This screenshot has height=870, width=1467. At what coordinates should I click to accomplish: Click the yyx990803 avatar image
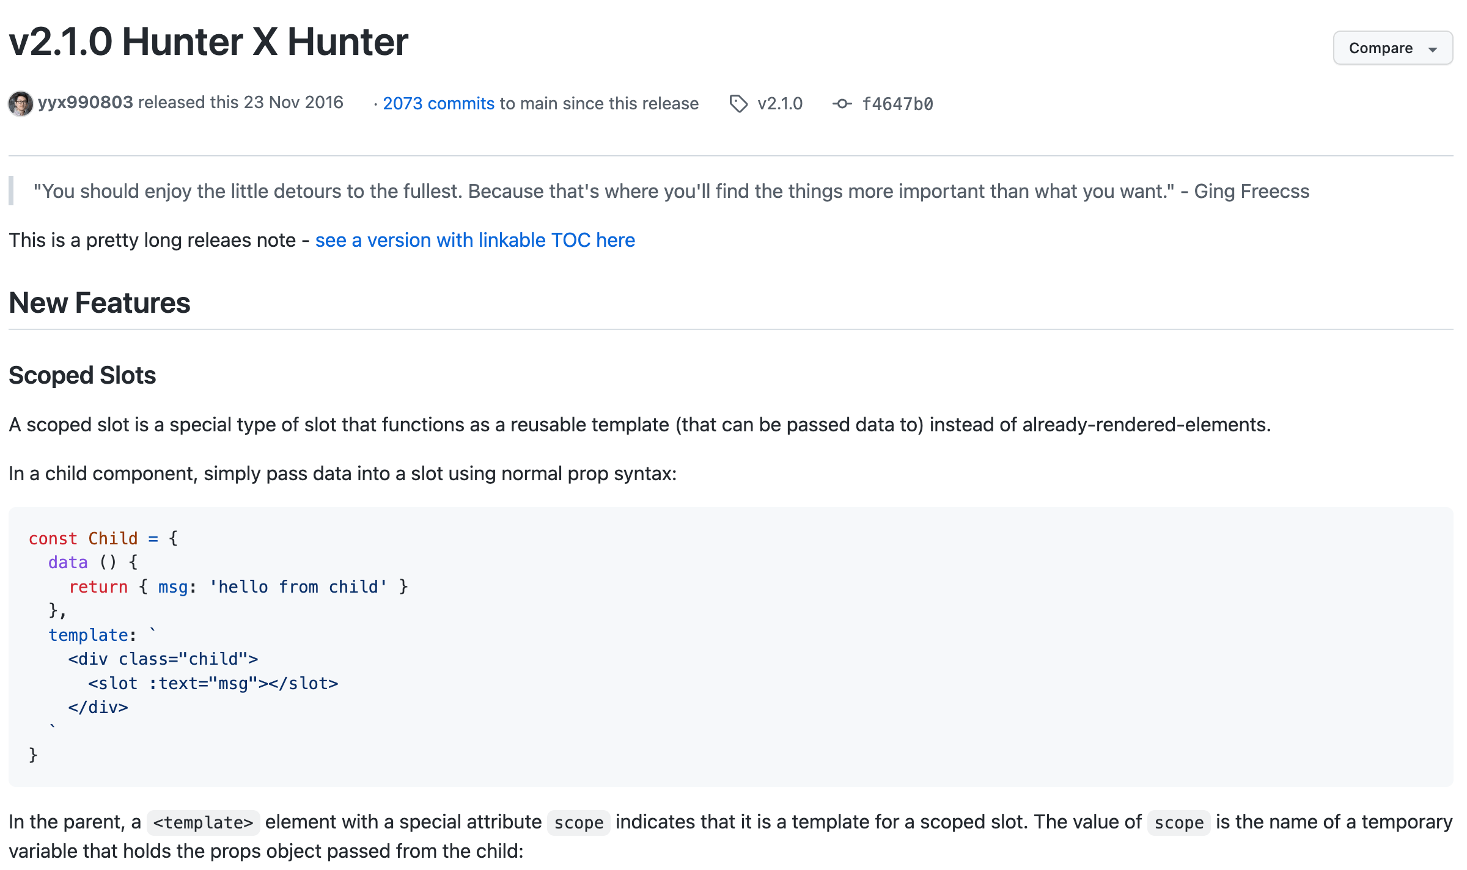(x=21, y=103)
